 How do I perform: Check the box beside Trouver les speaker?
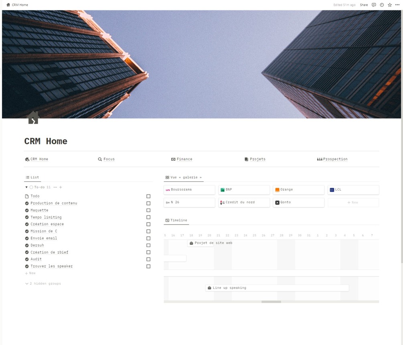[148, 266]
